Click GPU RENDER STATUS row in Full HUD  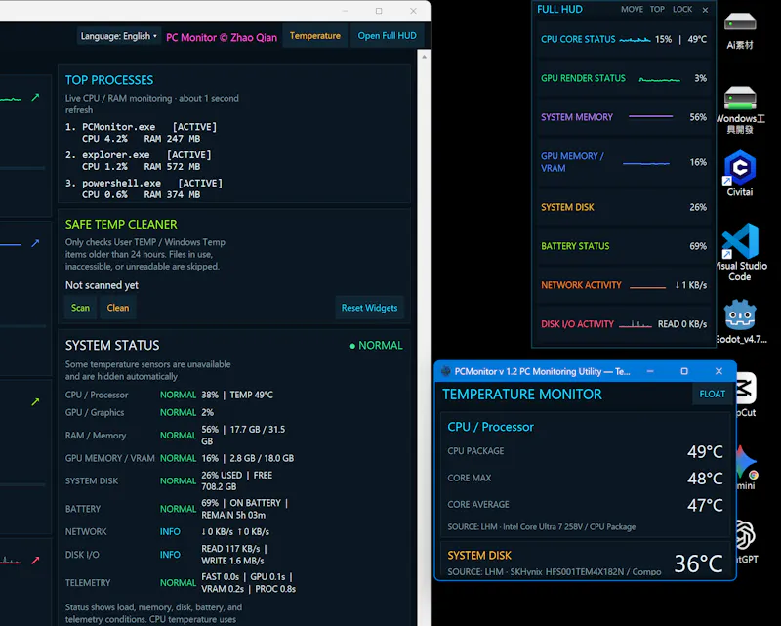tap(624, 78)
